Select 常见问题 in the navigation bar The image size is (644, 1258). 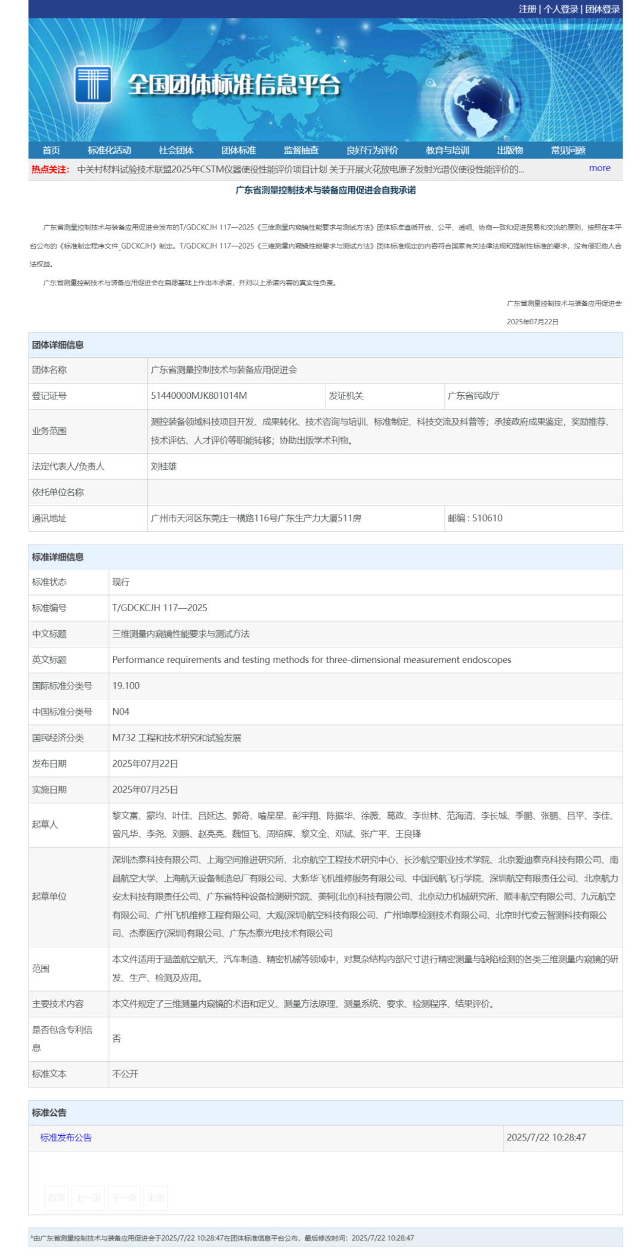point(568,150)
